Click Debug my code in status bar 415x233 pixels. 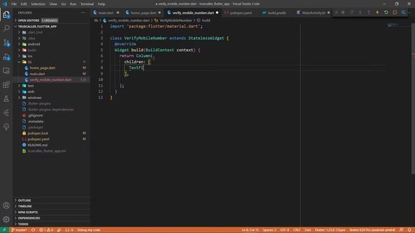[89, 230]
